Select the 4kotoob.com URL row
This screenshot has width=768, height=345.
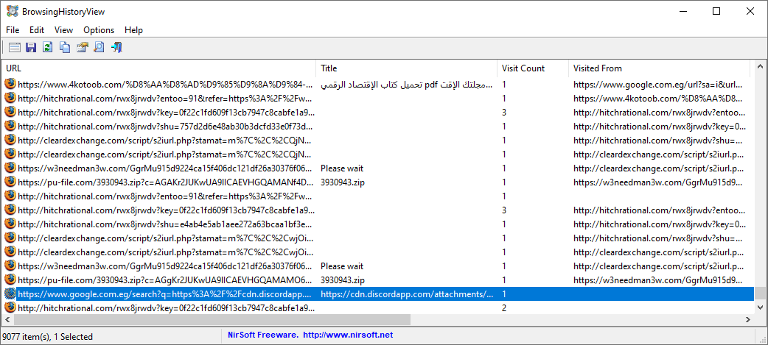click(166, 84)
